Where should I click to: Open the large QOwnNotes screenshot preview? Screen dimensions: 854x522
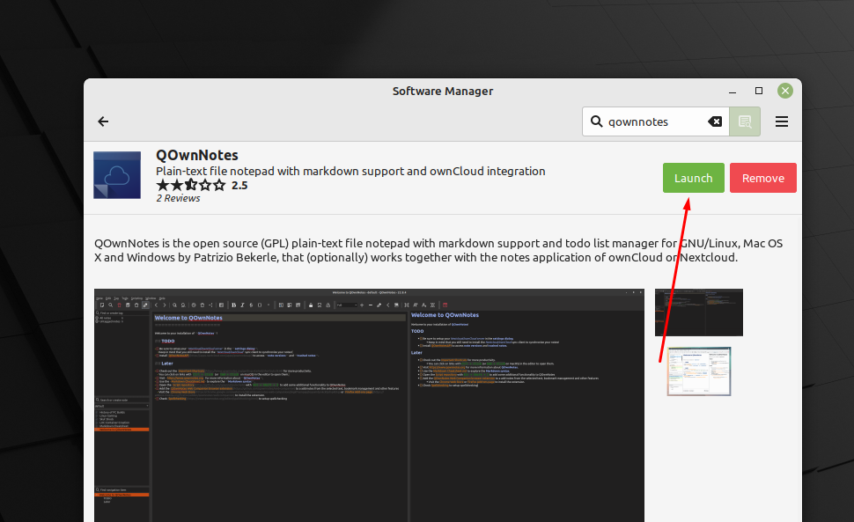[x=369, y=406]
